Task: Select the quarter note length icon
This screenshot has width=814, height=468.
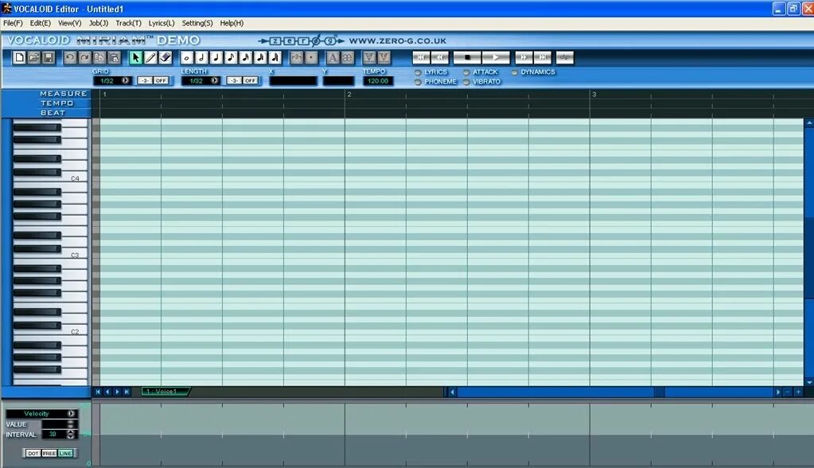Action: [x=216, y=57]
